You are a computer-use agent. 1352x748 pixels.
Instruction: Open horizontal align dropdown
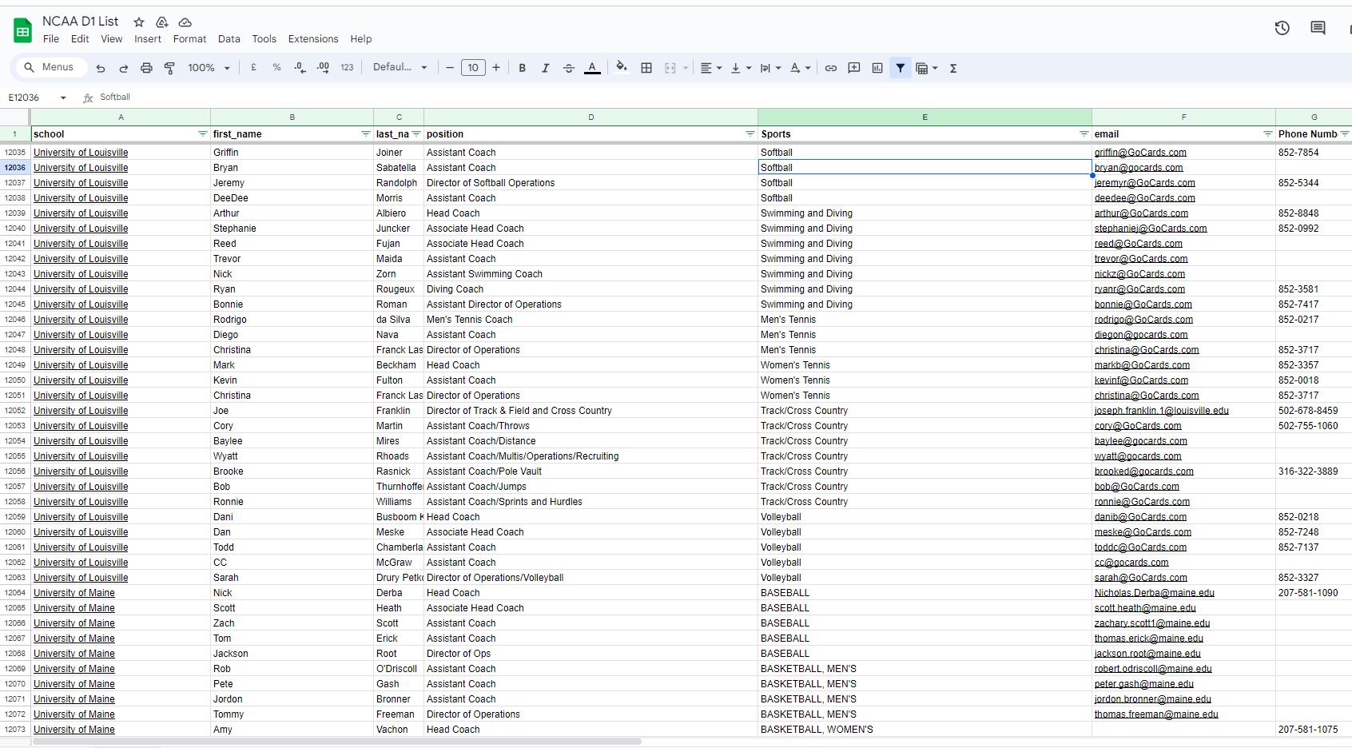pyautogui.click(x=711, y=68)
